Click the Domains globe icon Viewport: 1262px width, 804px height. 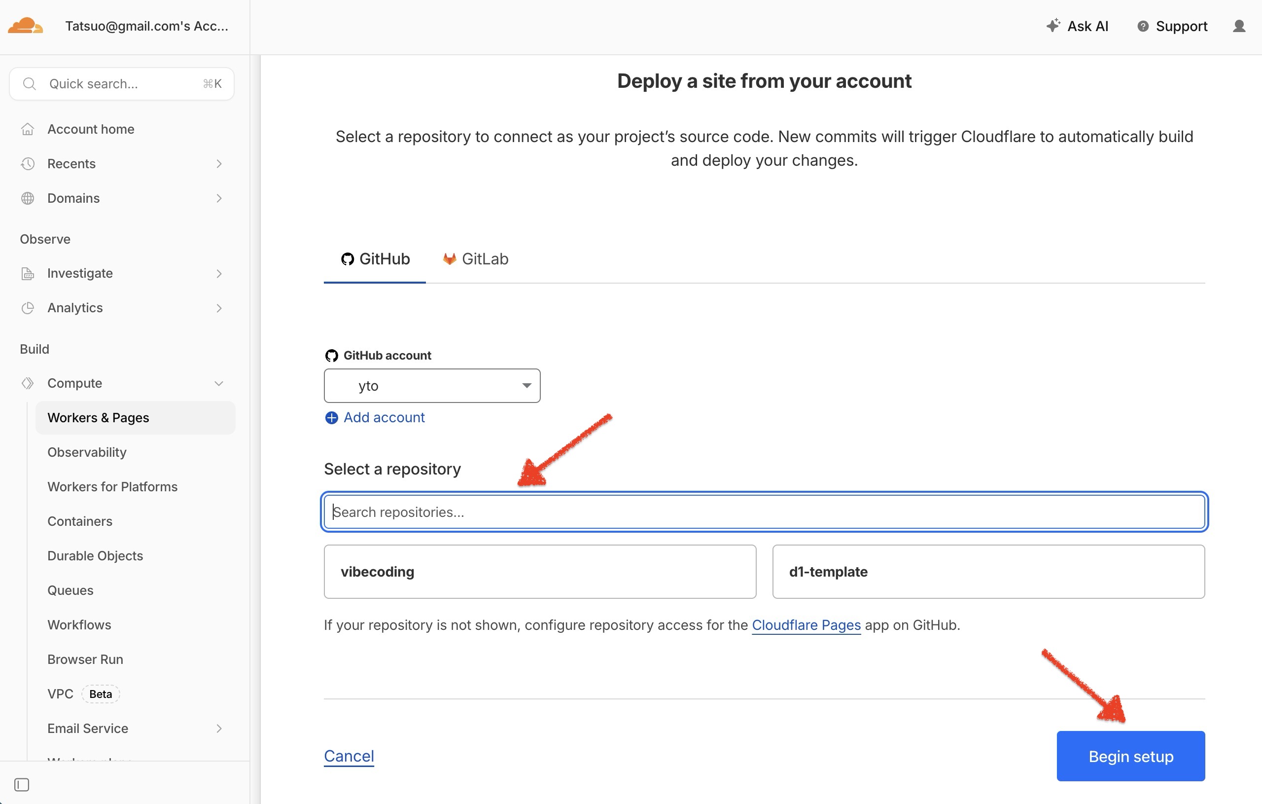(28, 198)
